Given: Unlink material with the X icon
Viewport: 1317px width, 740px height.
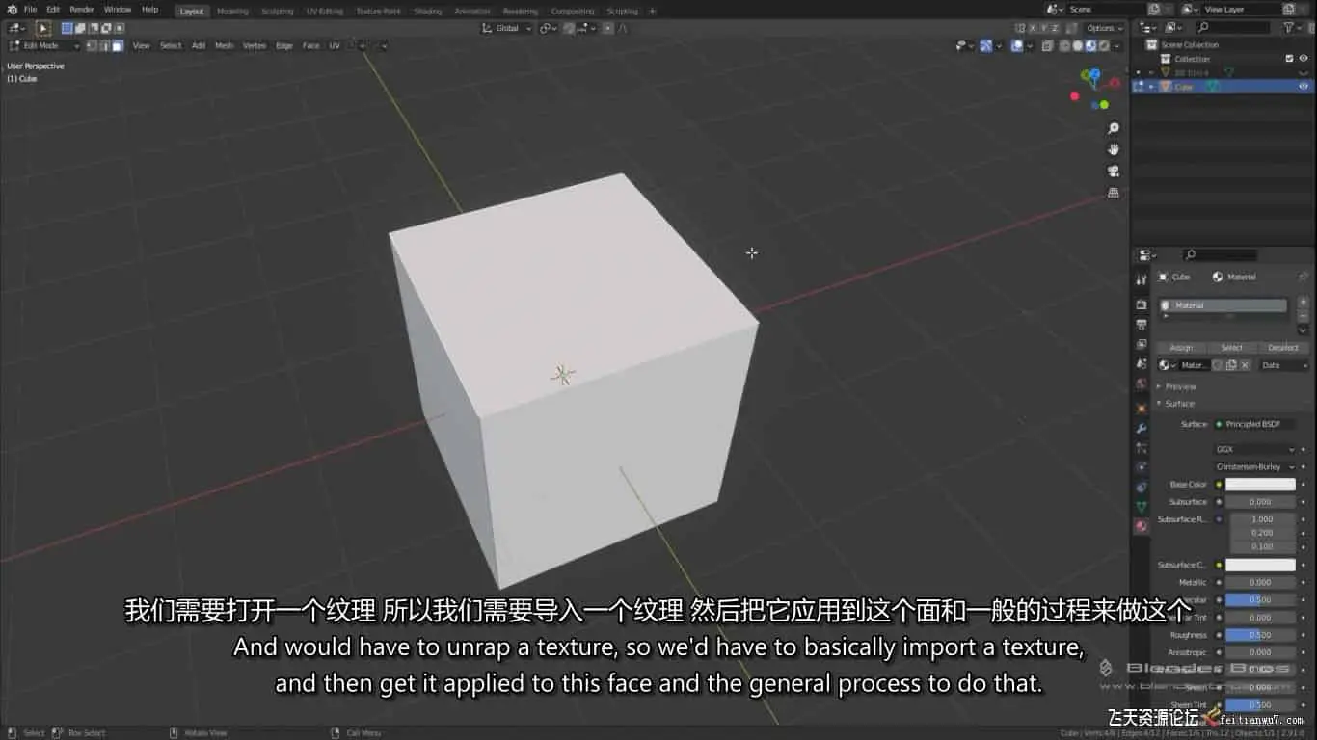Looking at the screenshot, I should tap(1245, 365).
